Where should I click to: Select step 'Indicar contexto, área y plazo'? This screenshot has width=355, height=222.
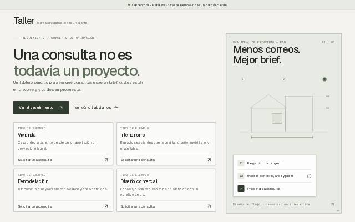tap(275, 176)
